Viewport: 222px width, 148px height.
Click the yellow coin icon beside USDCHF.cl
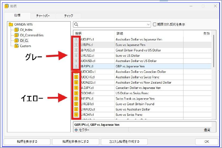pos(76,93)
